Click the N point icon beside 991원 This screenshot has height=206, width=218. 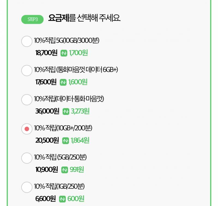coord(64,169)
